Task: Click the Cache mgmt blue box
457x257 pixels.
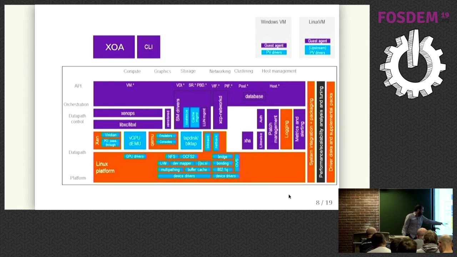Action: (x=195, y=117)
